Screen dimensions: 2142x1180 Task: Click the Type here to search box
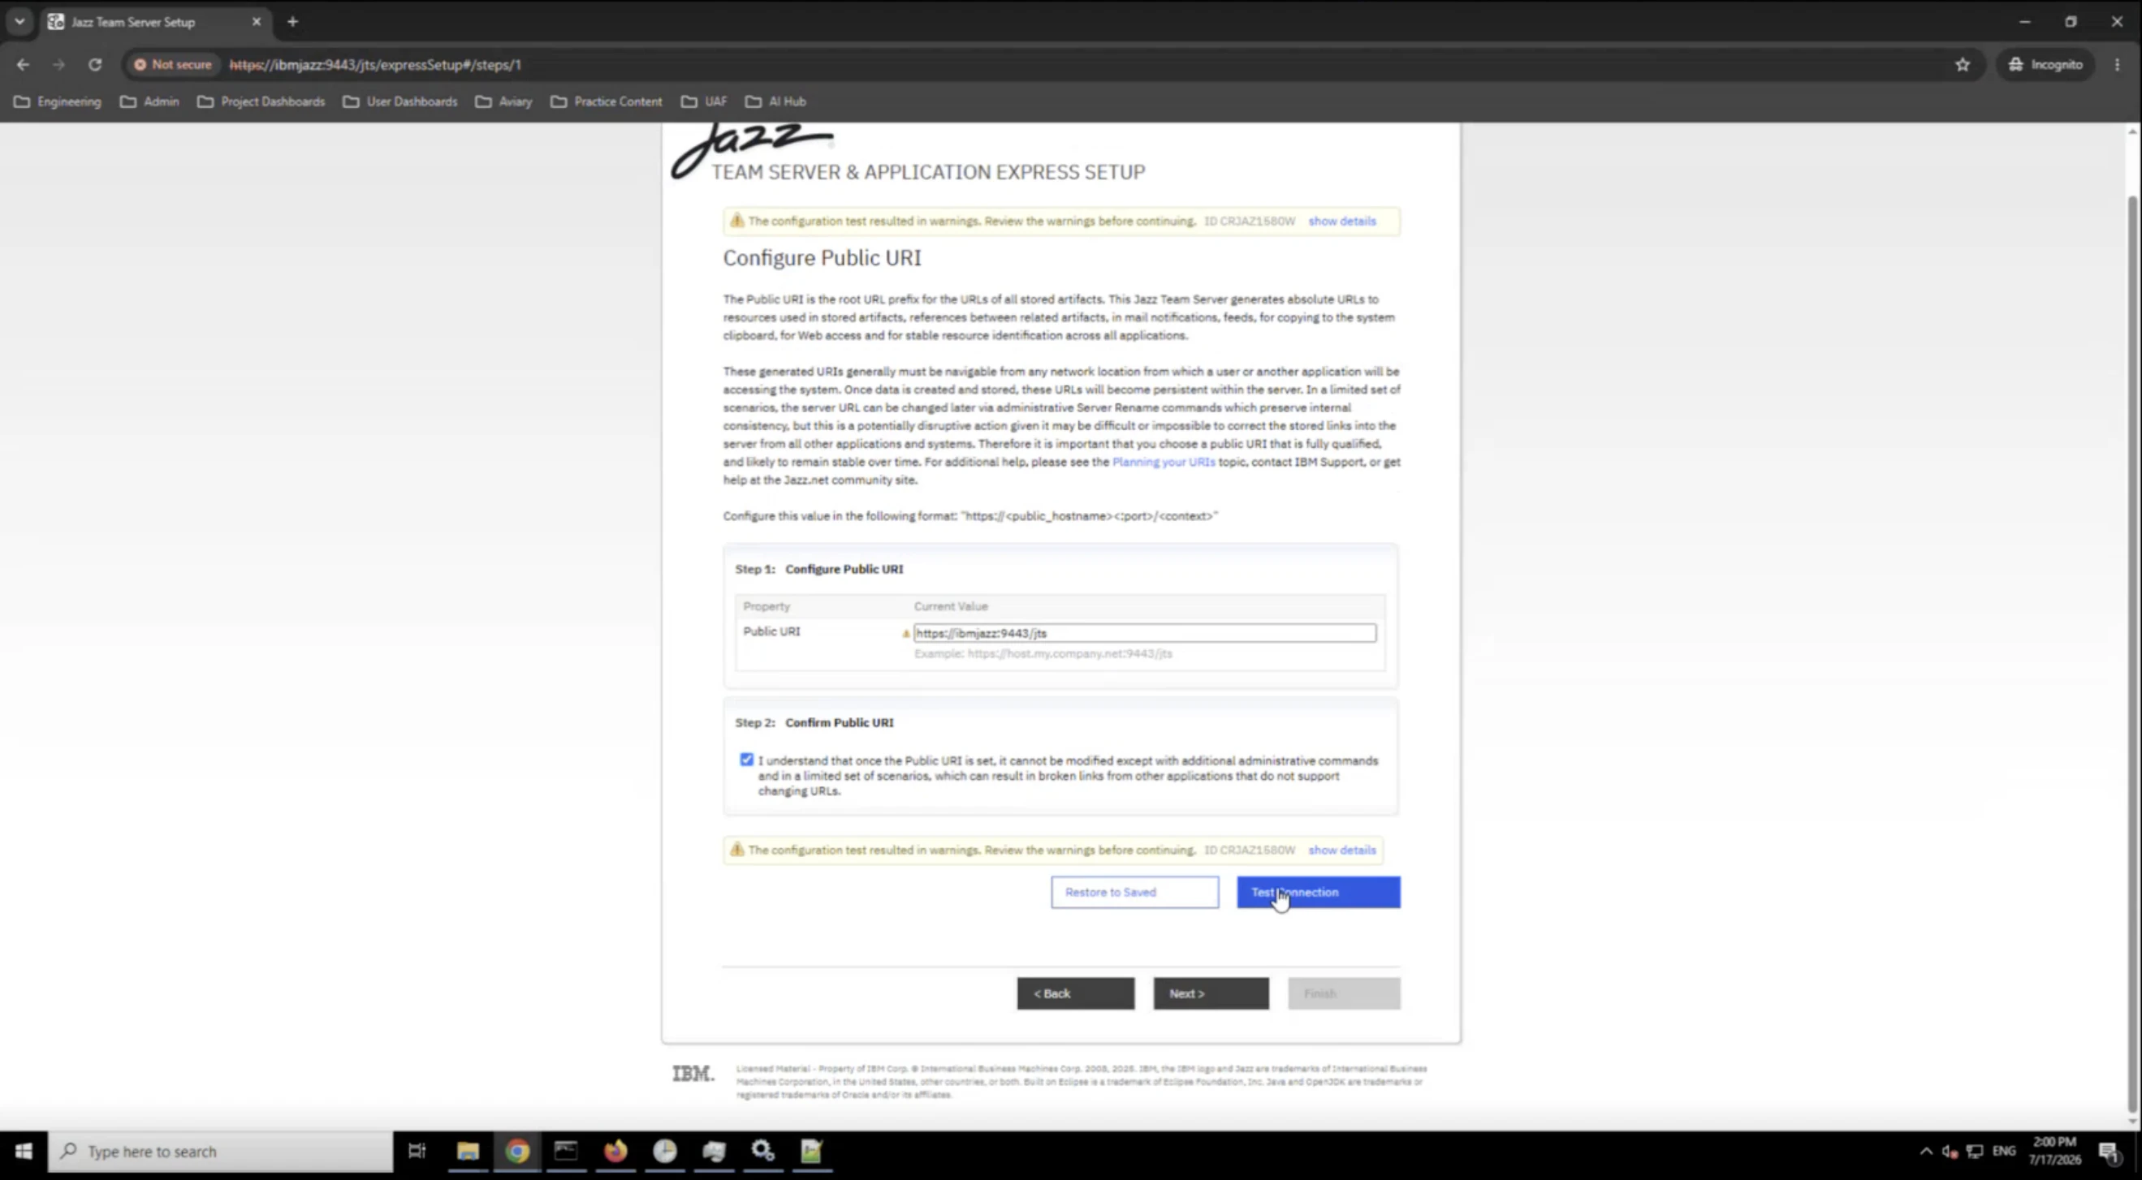pos(220,1152)
